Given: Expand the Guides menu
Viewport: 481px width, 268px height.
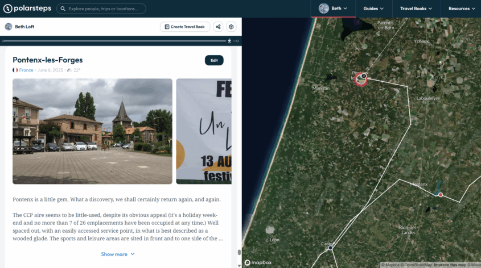Looking at the screenshot, I should point(373,9).
